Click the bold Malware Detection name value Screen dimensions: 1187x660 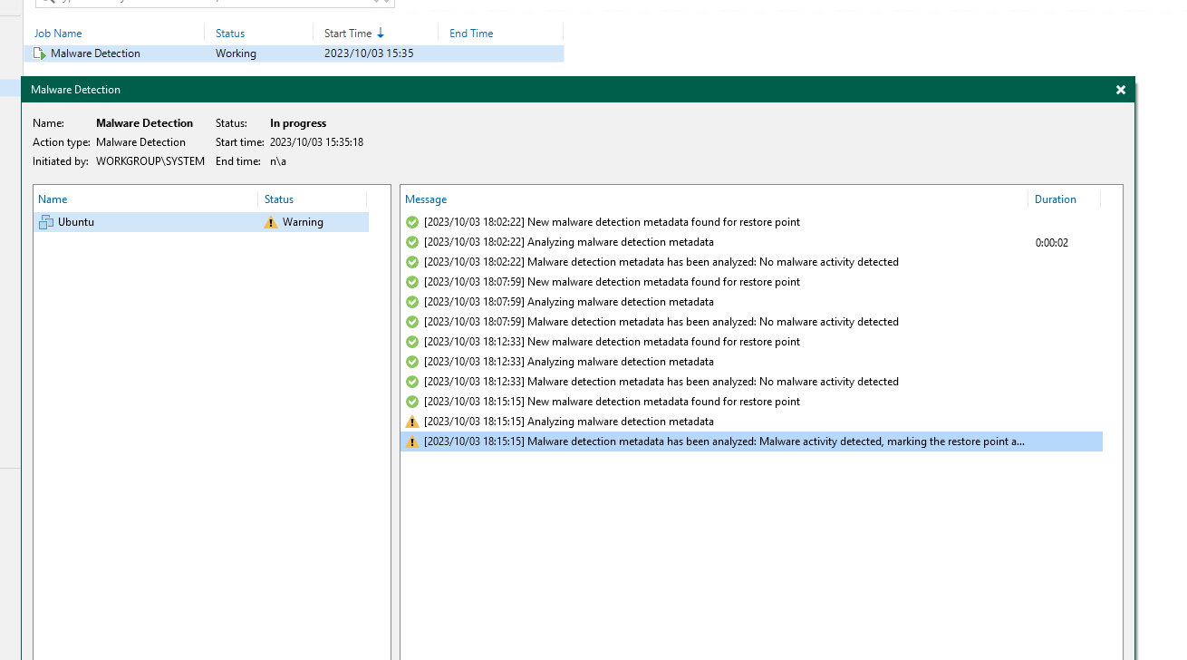click(x=145, y=123)
